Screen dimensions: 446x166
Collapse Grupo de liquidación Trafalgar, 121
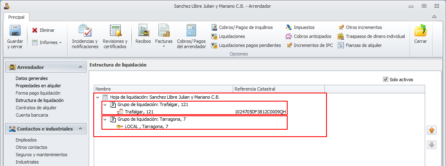[x=105, y=105]
